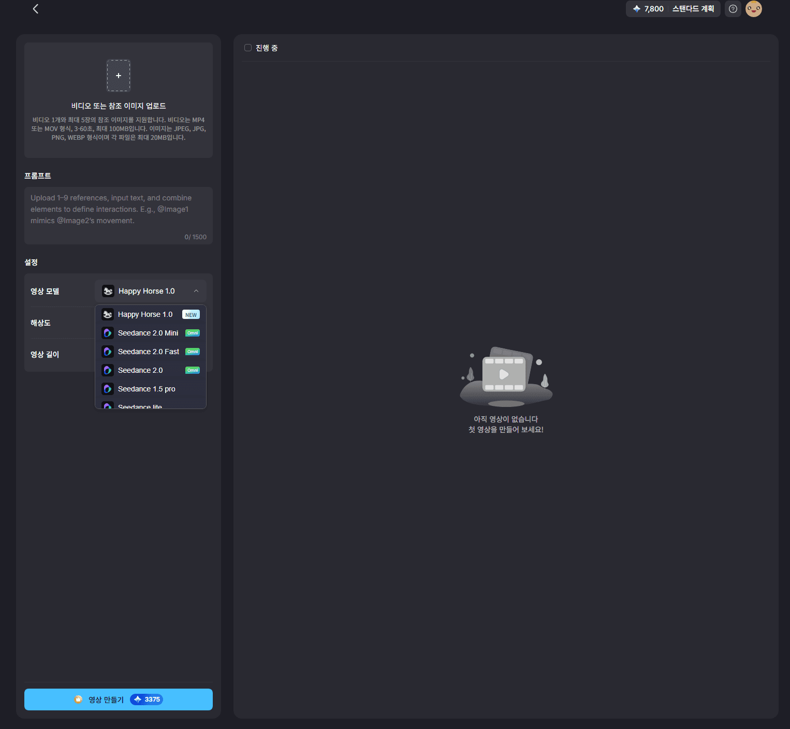Focus the 프롬프트 prompt text area
The image size is (790, 729).
pos(119,215)
